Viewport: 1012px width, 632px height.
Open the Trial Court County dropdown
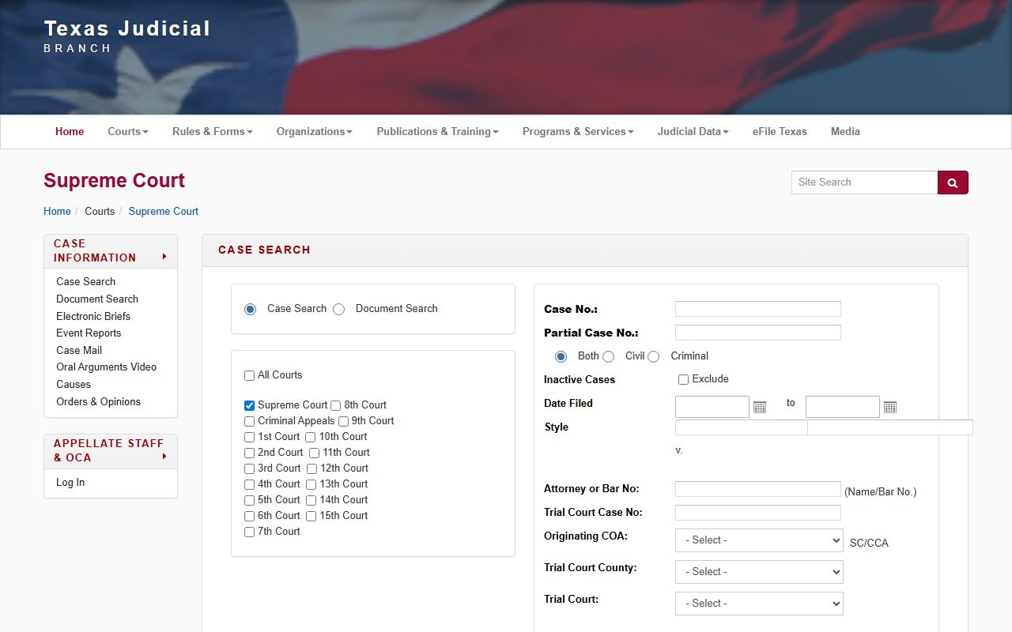(x=759, y=572)
